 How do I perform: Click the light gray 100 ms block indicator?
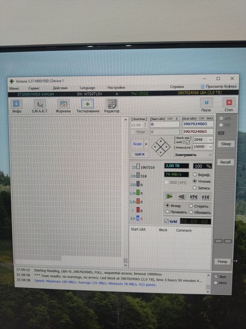tap(138, 175)
